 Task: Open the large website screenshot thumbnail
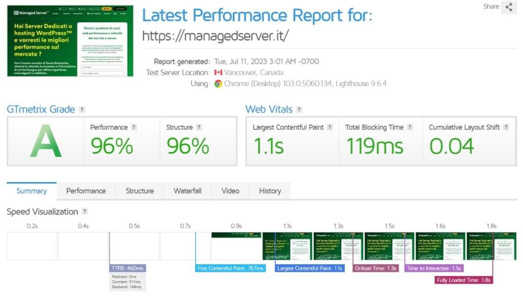click(x=70, y=41)
